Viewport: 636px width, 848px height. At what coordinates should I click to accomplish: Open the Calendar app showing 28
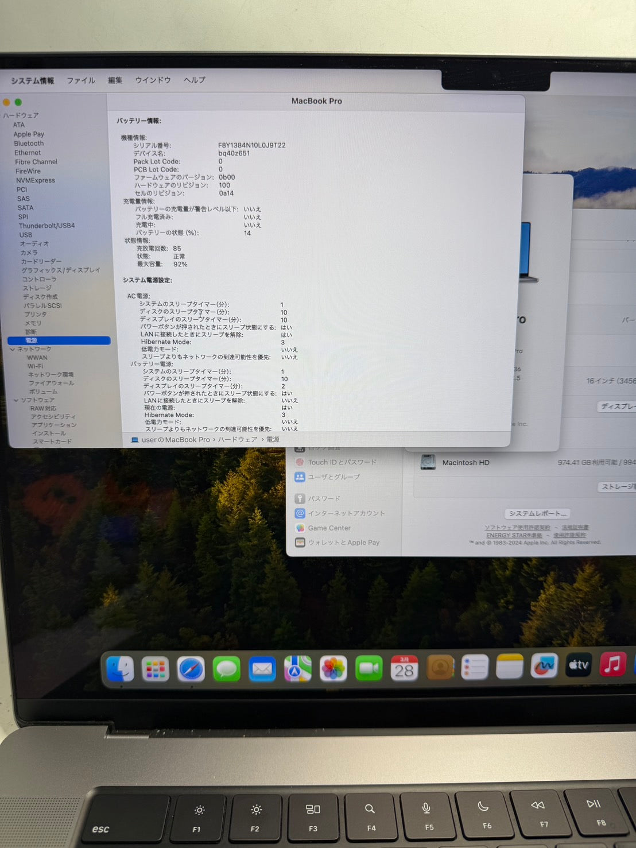[404, 668]
